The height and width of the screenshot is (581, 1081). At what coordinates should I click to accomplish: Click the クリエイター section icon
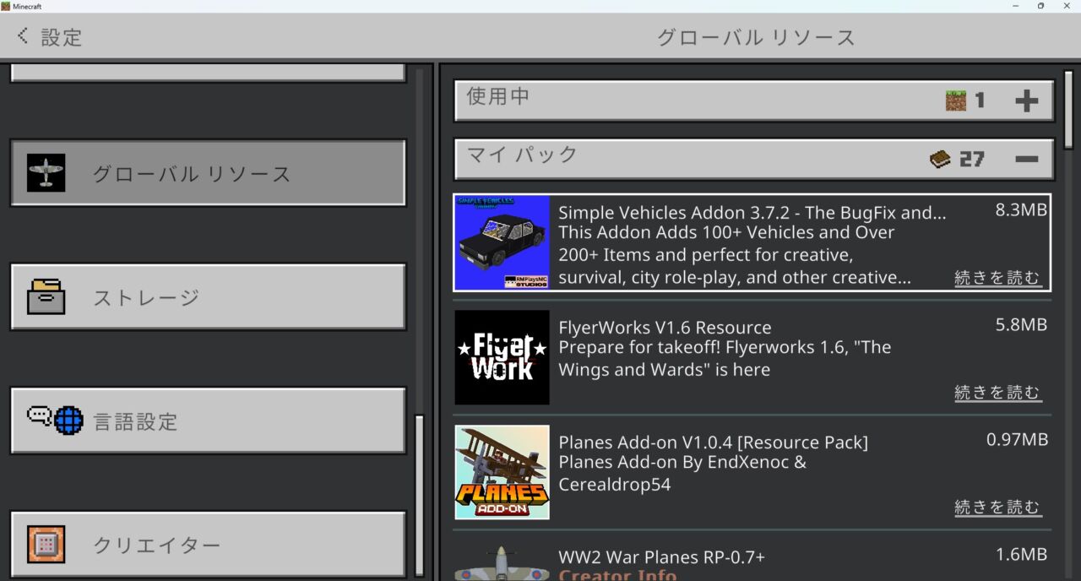coord(46,546)
